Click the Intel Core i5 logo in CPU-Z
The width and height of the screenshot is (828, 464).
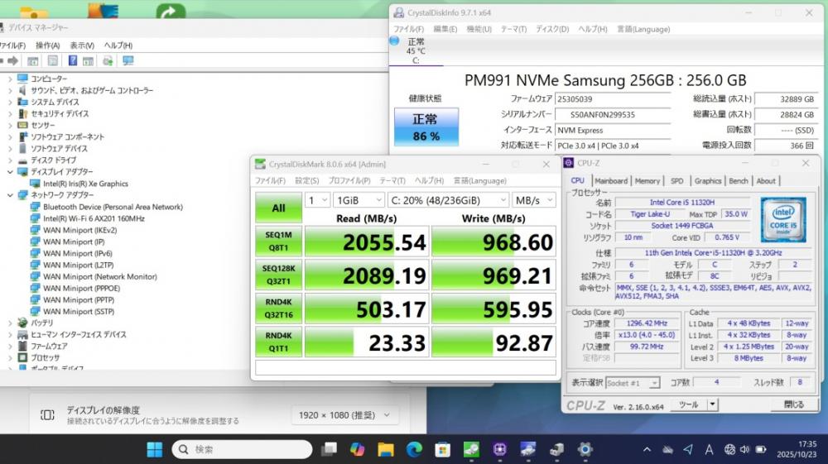pyautogui.click(x=783, y=219)
